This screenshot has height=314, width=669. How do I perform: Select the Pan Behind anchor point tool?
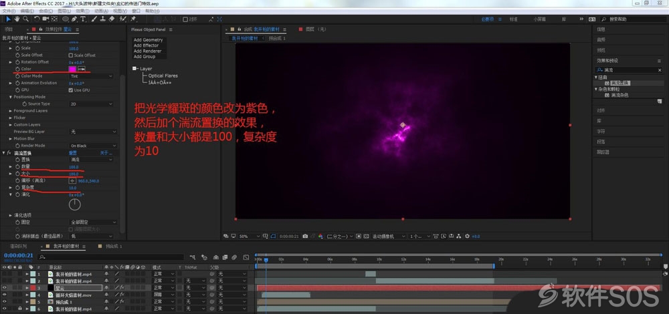[x=55, y=19]
